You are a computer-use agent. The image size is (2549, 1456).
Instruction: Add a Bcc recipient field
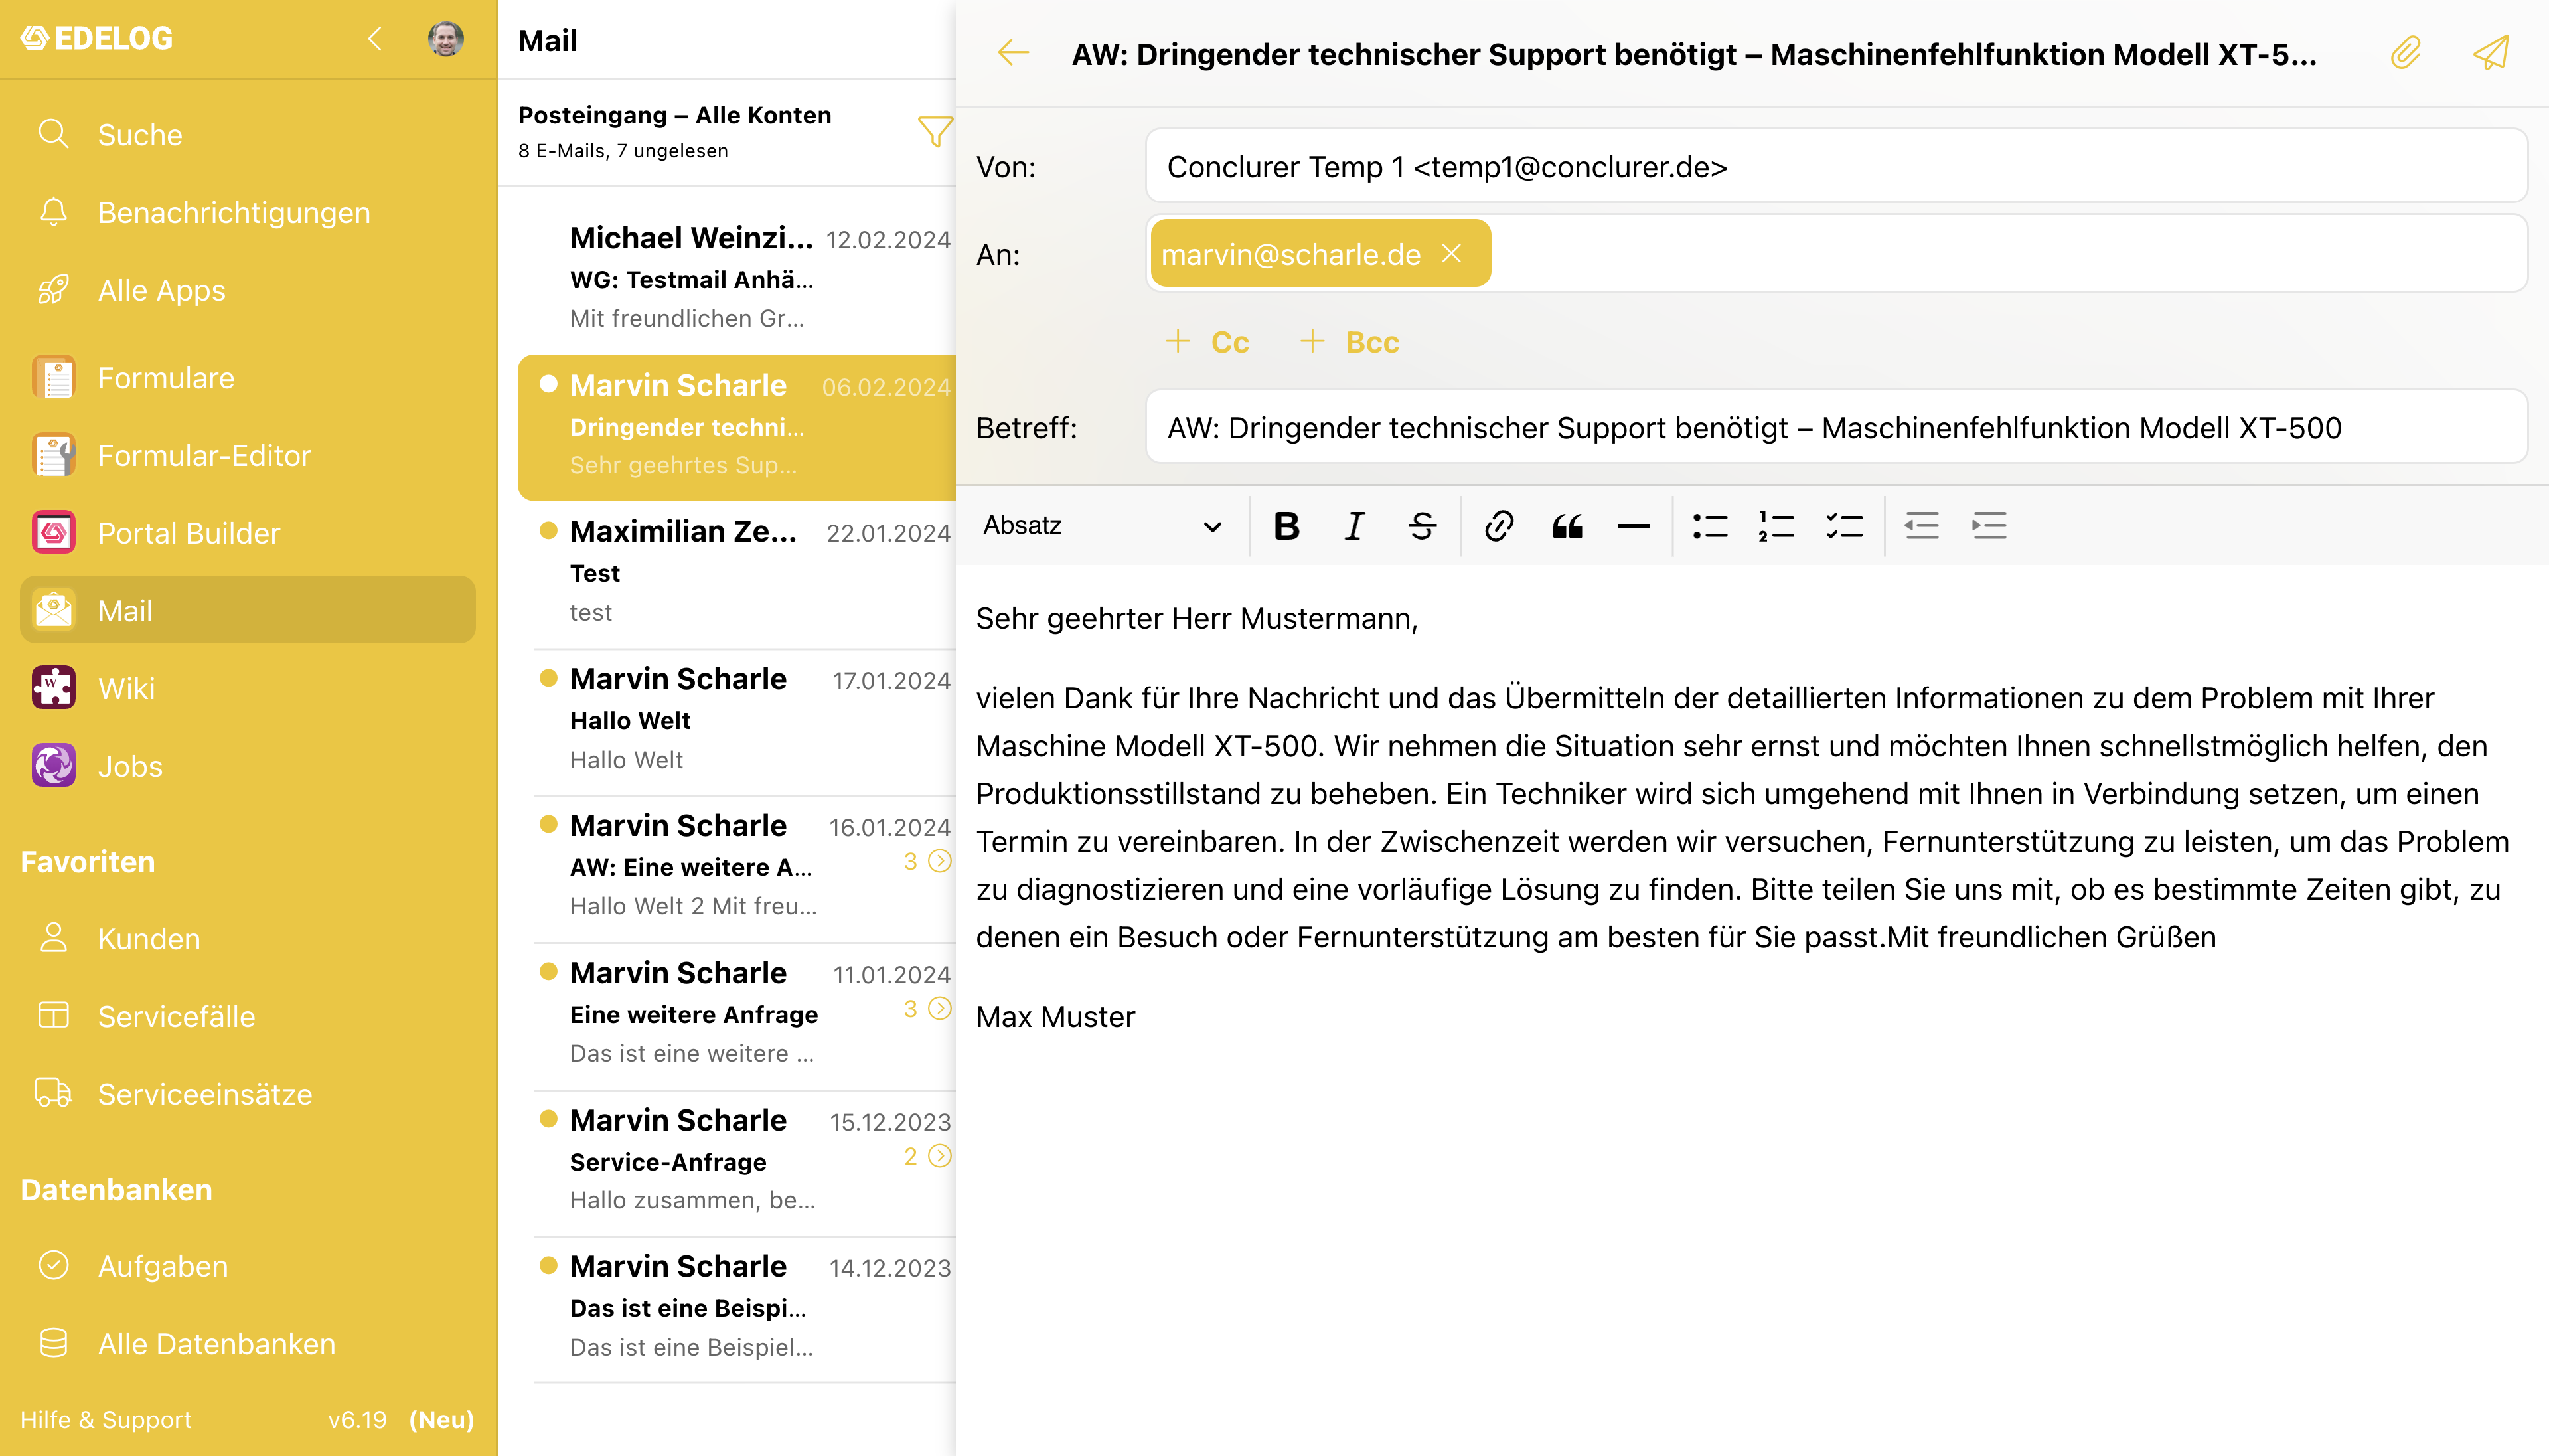click(1350, 342)
